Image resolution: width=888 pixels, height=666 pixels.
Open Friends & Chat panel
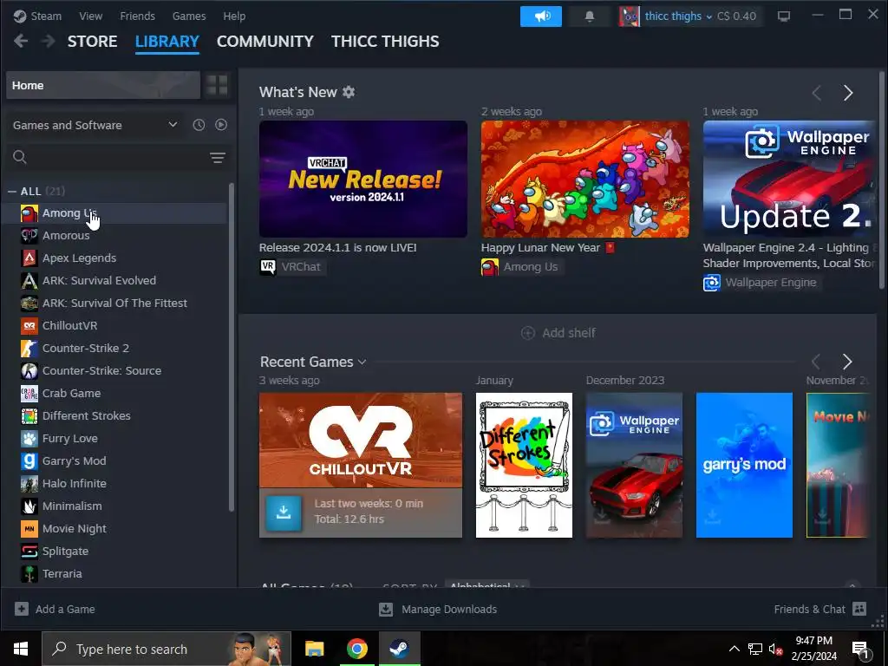[820, 610]
